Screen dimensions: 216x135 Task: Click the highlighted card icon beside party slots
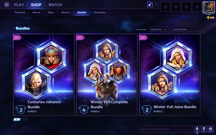pyautogui.click(x=150, y=5)
